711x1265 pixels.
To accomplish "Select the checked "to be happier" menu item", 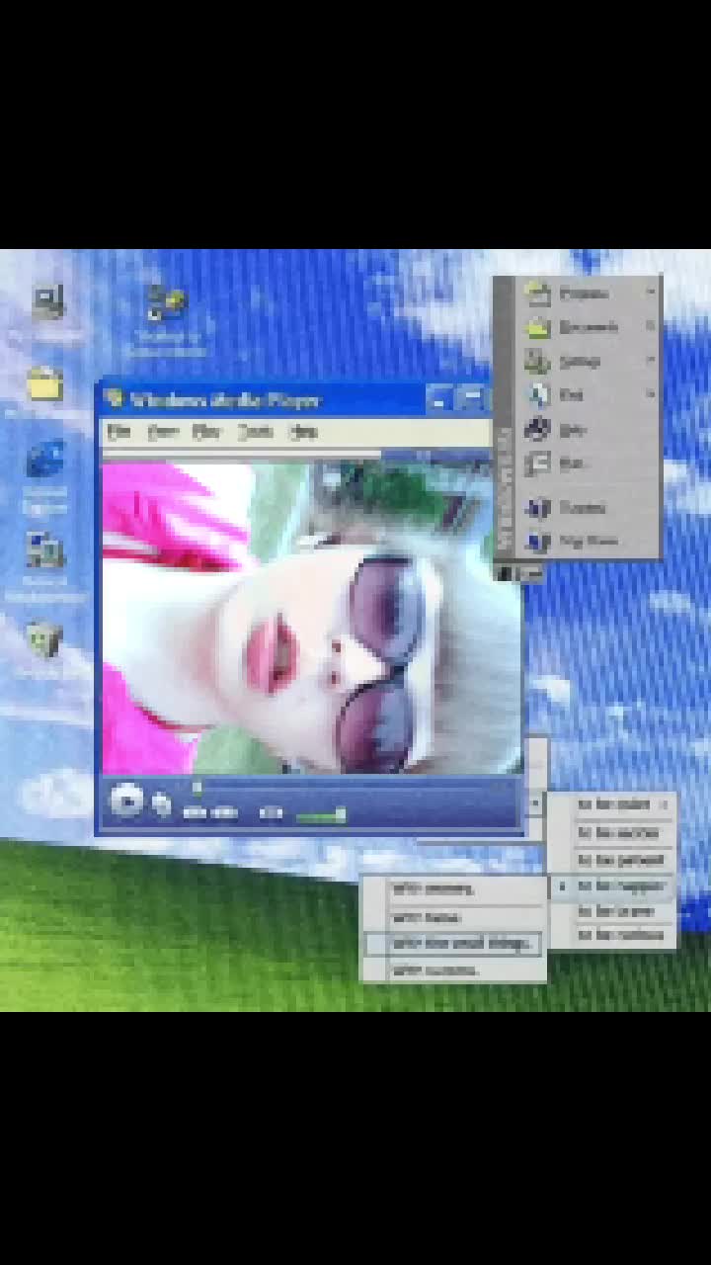I will 612,886.
